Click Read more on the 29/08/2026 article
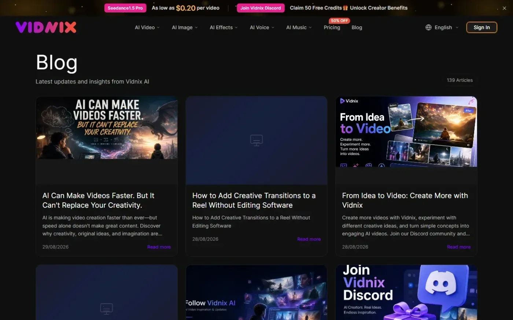 tap(159, 247)
